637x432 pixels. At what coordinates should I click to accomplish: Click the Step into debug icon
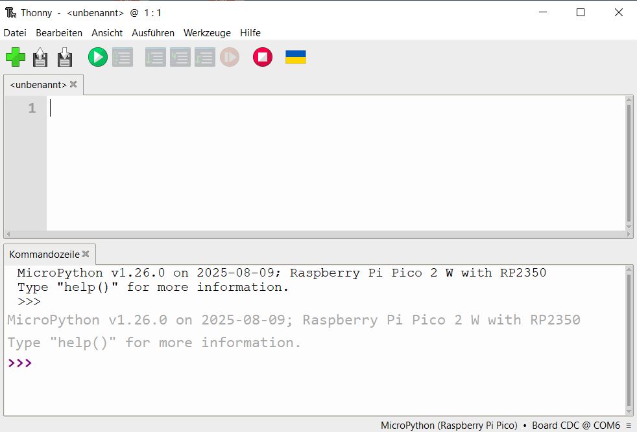[180, 58]
